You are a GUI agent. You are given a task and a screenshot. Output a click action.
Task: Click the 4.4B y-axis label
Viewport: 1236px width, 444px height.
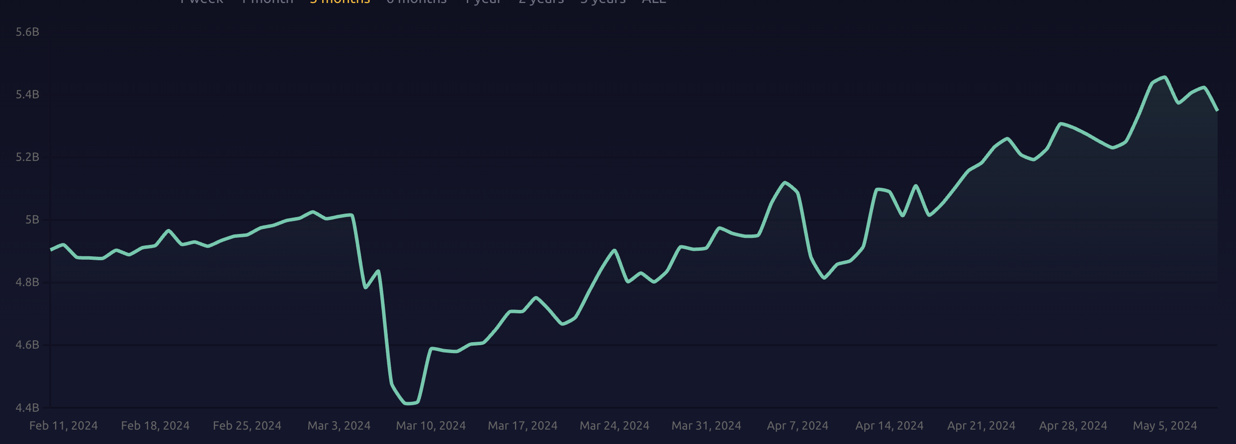(x=27, y=408)
